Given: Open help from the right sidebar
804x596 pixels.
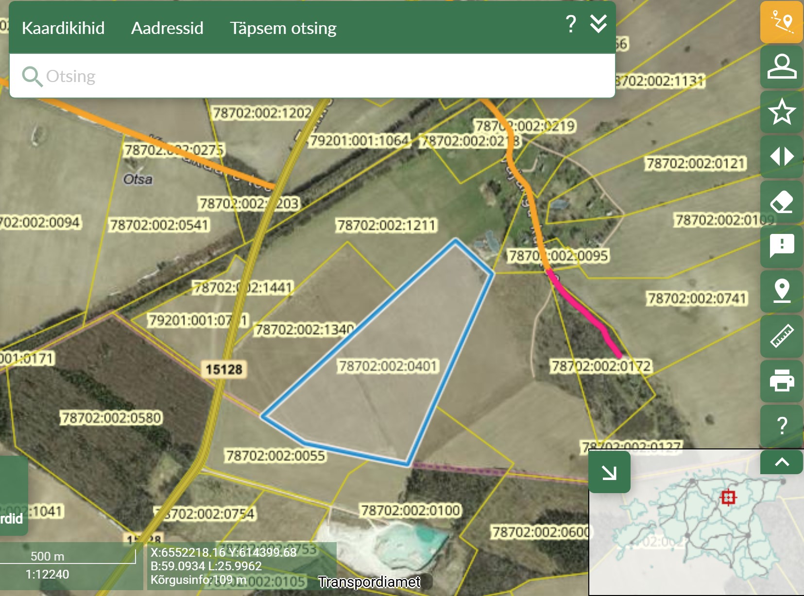Looking at the screenshot, I should click(x=781, y=426).
